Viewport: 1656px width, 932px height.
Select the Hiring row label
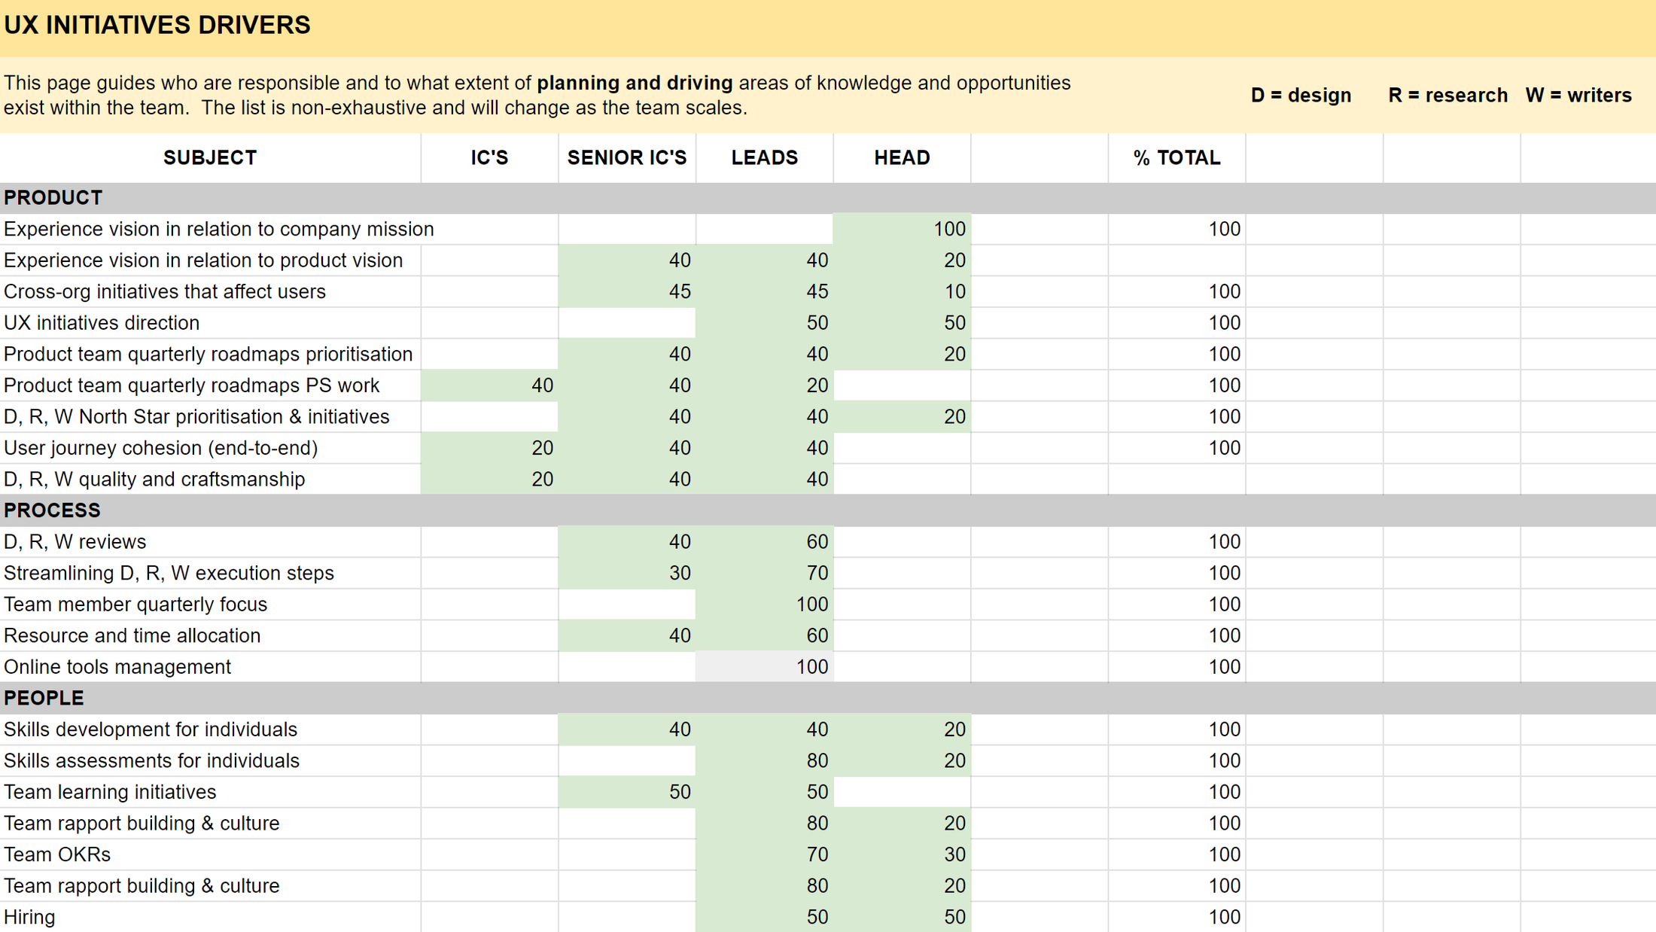pos(30,917)
